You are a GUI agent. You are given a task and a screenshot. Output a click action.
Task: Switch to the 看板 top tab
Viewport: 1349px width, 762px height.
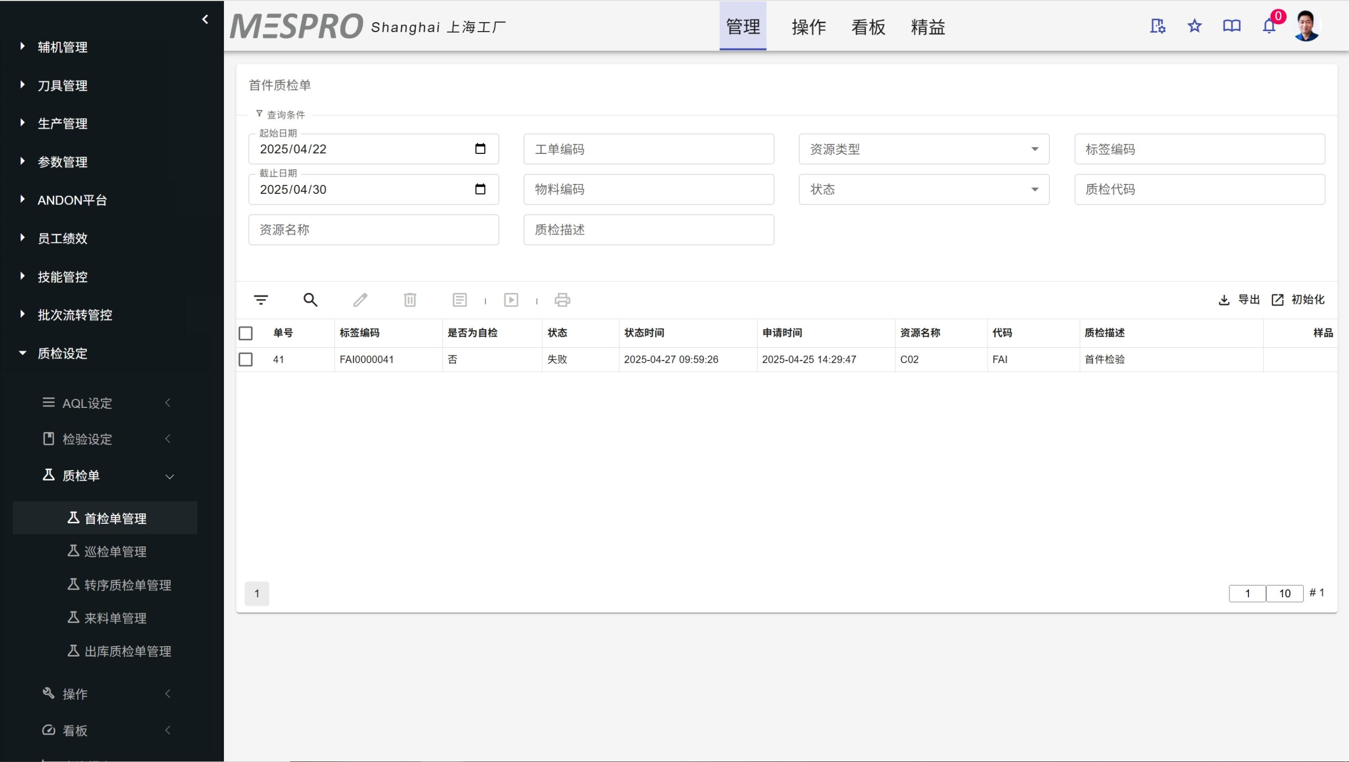pyautogui.click(x=868, y=27)
